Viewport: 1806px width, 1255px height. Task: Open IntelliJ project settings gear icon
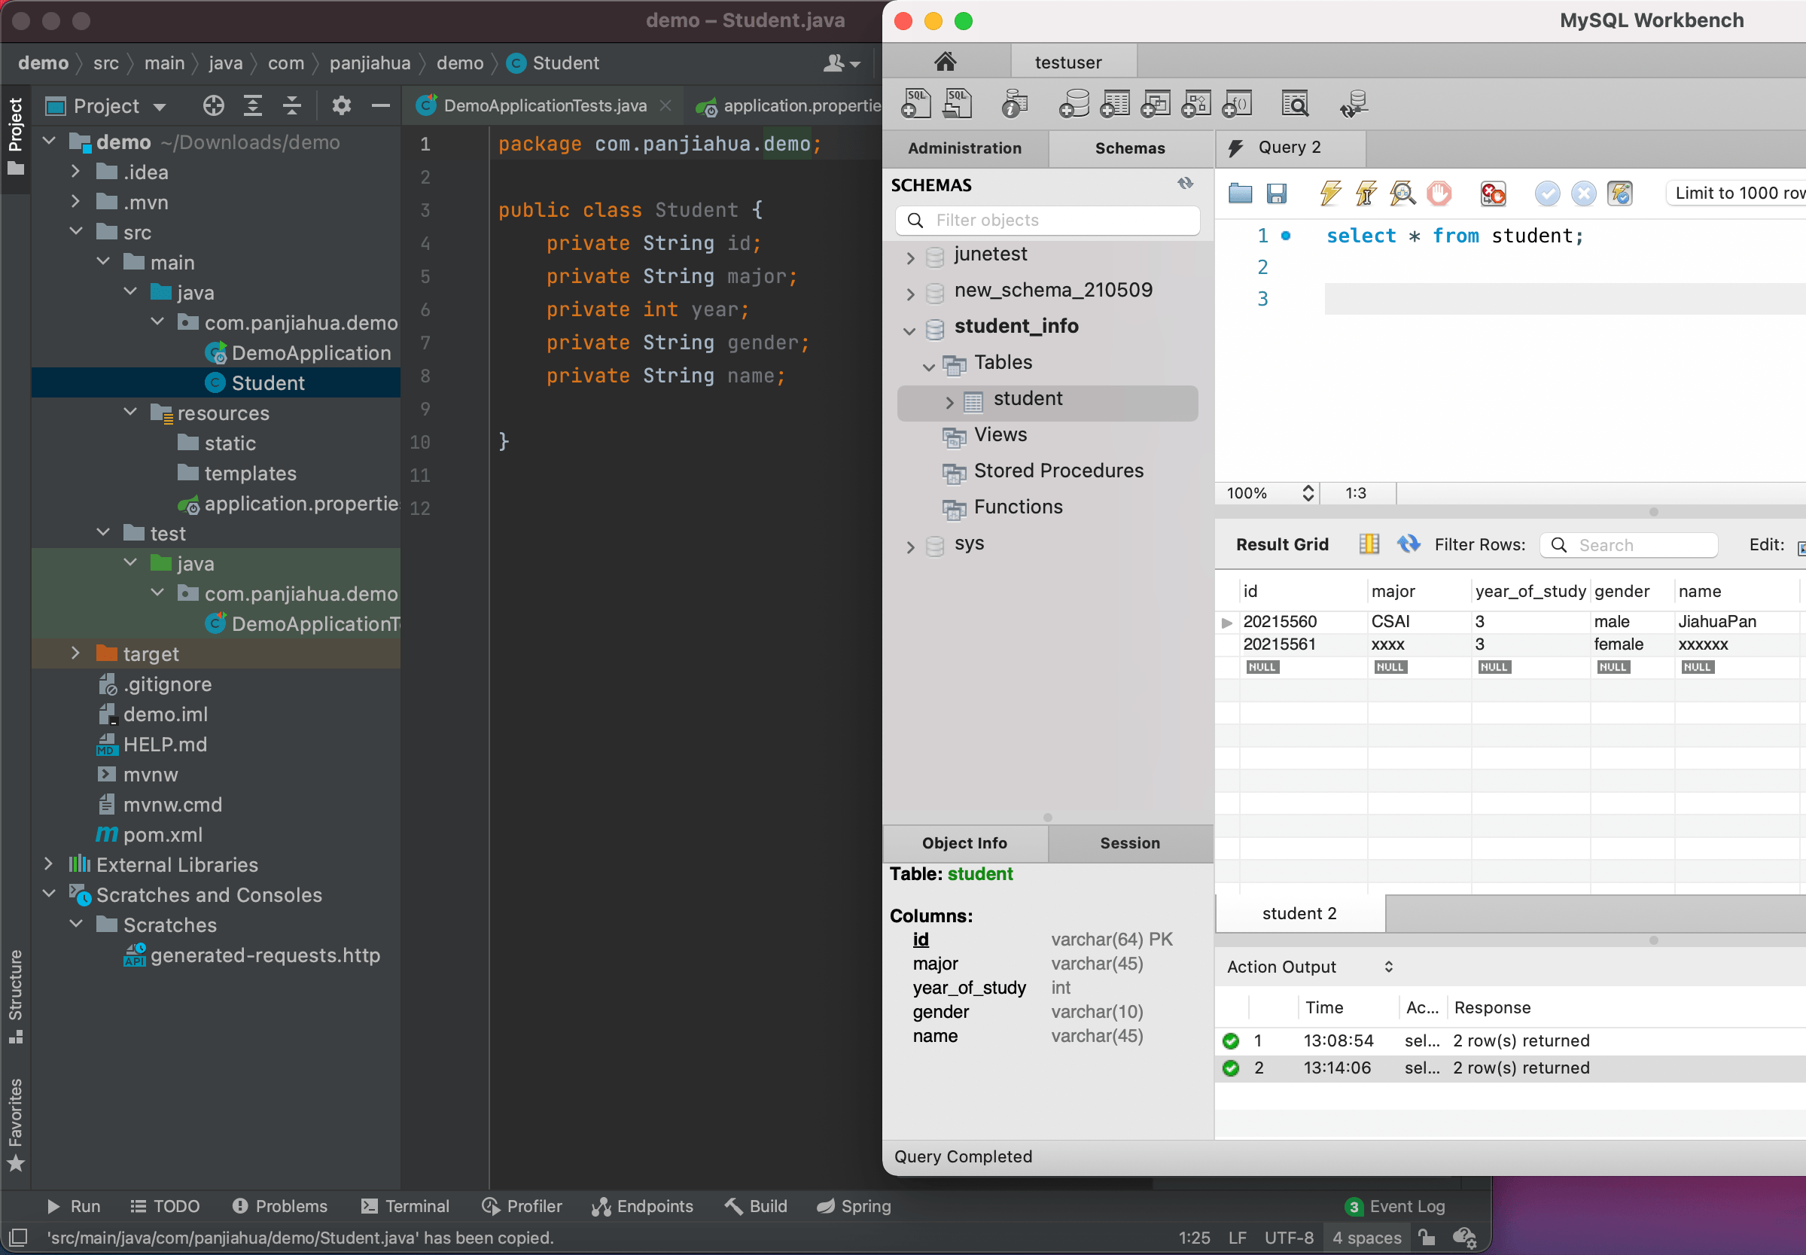(341, 105)
